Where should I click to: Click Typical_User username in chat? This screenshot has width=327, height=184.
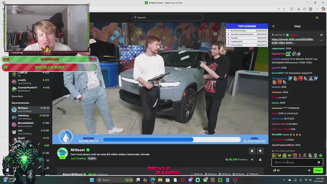pos(279,124)
